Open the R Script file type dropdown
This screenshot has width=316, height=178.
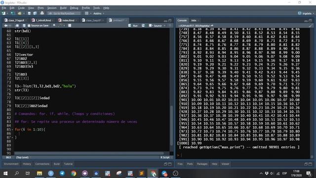tap(166, 157)
